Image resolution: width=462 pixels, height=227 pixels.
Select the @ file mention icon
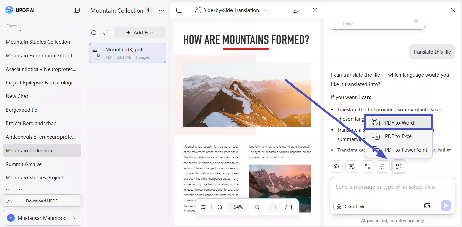pos(336,167)
